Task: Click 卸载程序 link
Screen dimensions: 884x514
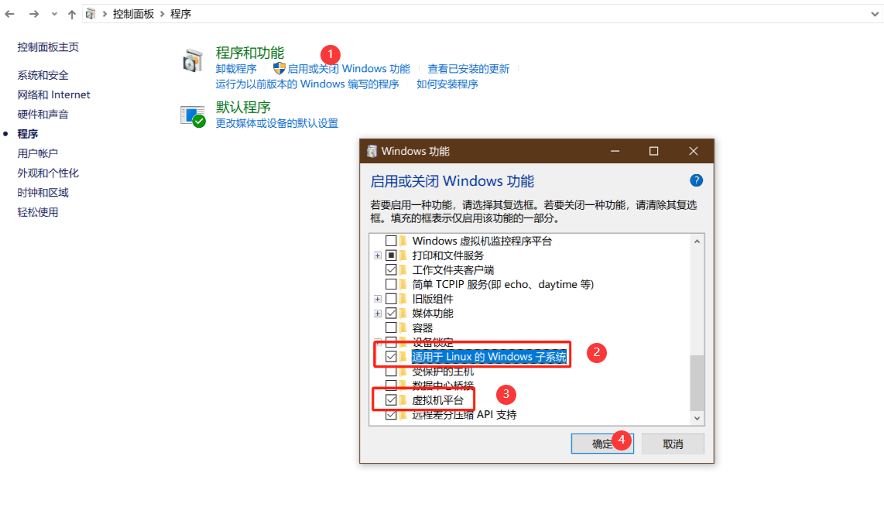Action: [x=235, y=69]
